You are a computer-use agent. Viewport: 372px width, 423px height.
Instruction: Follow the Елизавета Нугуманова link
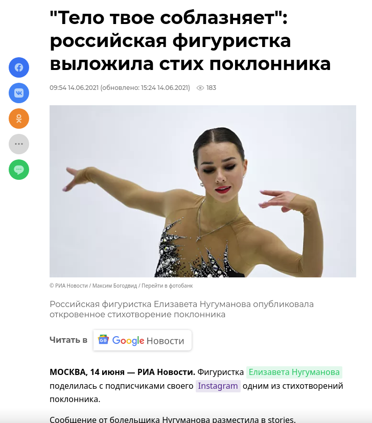coord(294,372)
